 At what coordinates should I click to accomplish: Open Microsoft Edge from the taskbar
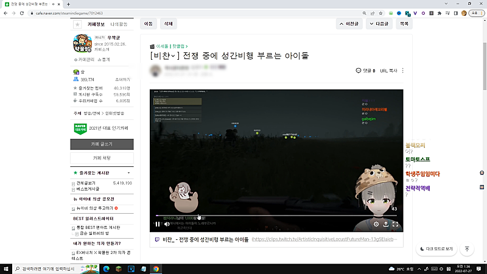(106, 269)
